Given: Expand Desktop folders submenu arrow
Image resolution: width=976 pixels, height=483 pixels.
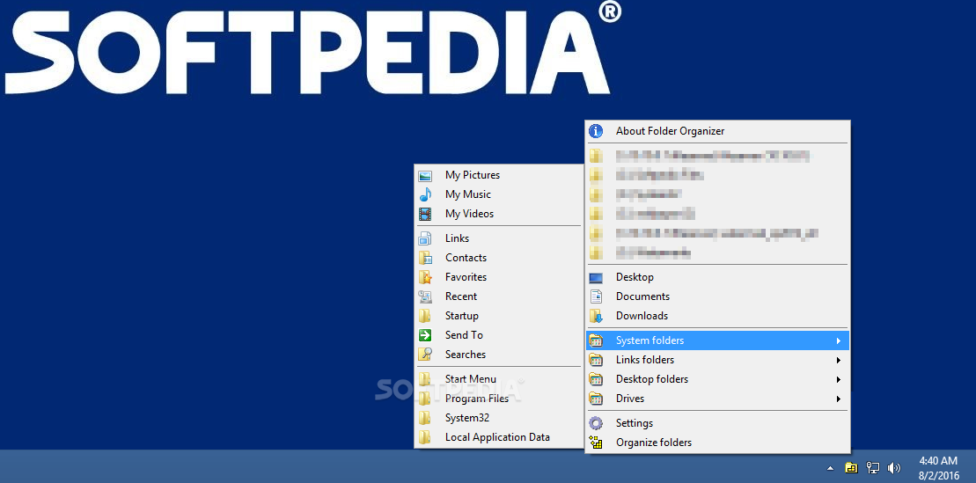Looking at the screenshot, I should pyautogui.click(x=839, y=379).
